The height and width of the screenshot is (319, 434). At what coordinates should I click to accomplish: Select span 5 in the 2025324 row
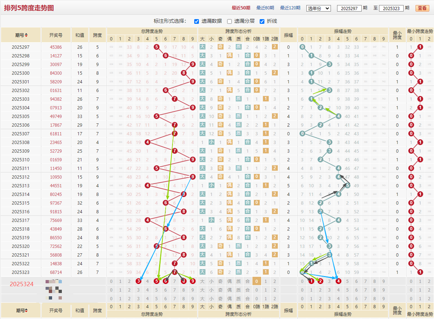point(157,281)
